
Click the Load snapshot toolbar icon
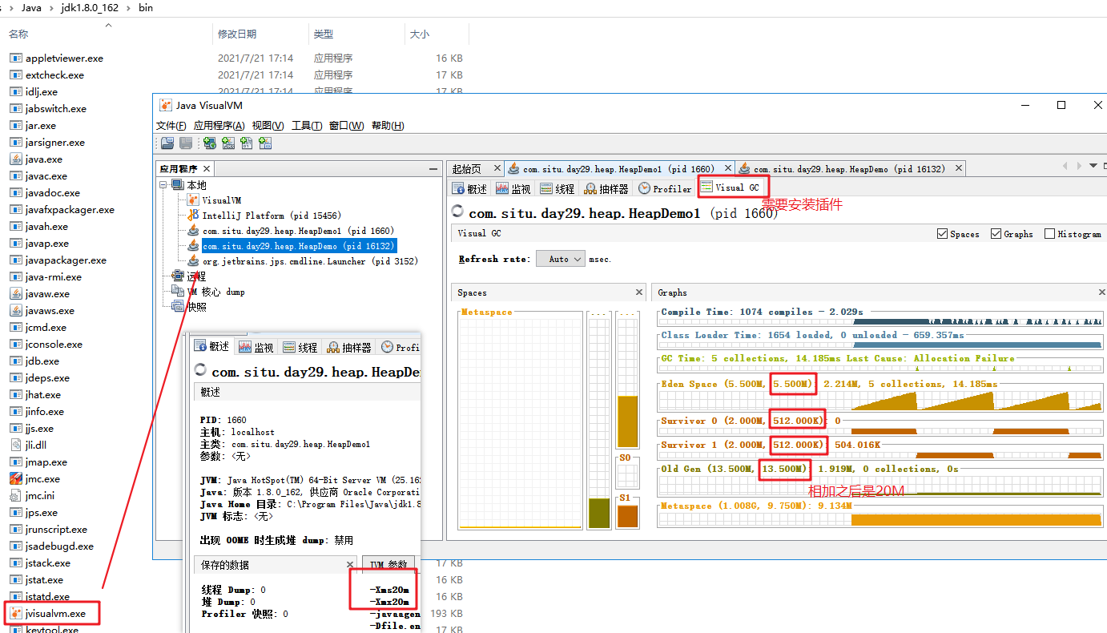[167, 143]
